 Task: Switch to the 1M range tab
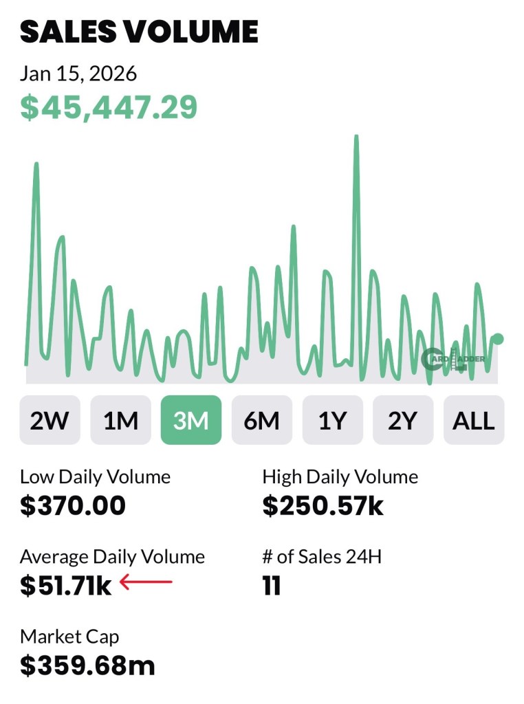tap(120, 420)
